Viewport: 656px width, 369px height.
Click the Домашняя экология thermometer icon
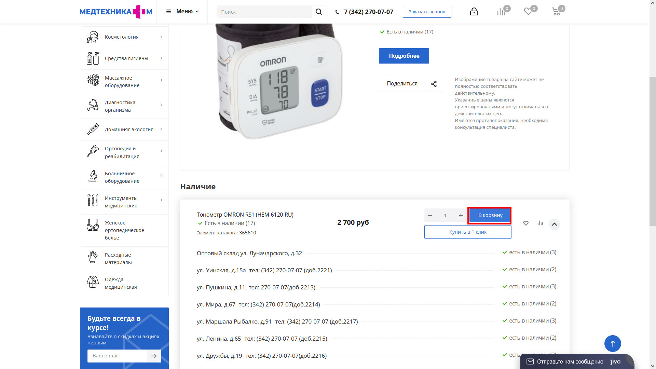coord(93,129)
